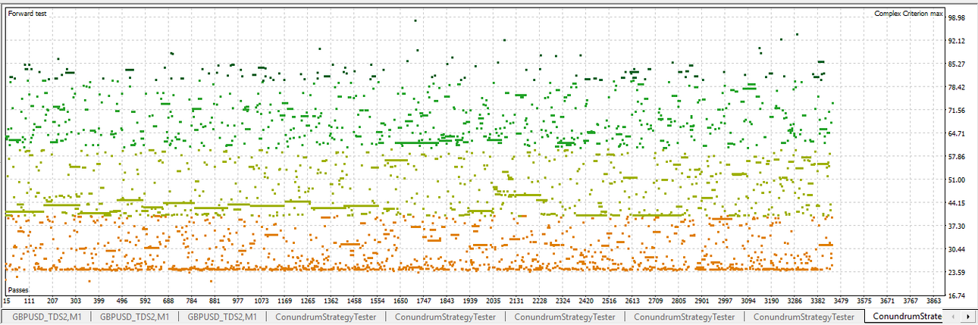Open the ConundrumStrategyTester tab beside the active tab
Viewport: 978px width, 325px height.
804,317
